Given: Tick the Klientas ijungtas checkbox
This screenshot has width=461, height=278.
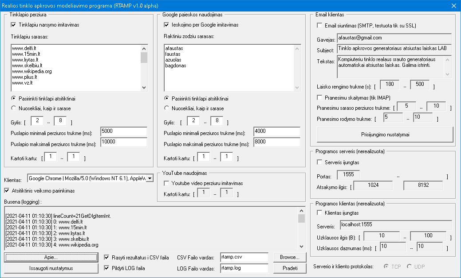Looking at the screenshot, I should 319,212.
